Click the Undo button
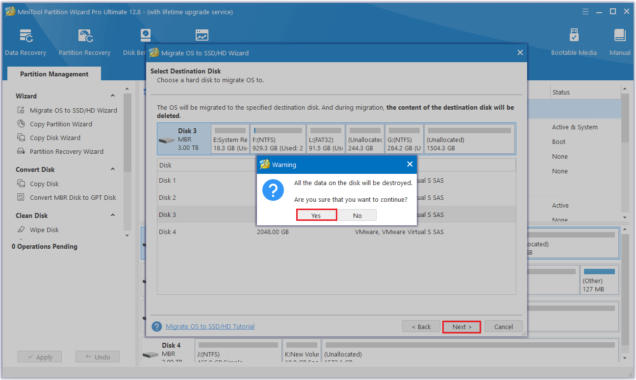The image size is (636, 380). [98, 357]
